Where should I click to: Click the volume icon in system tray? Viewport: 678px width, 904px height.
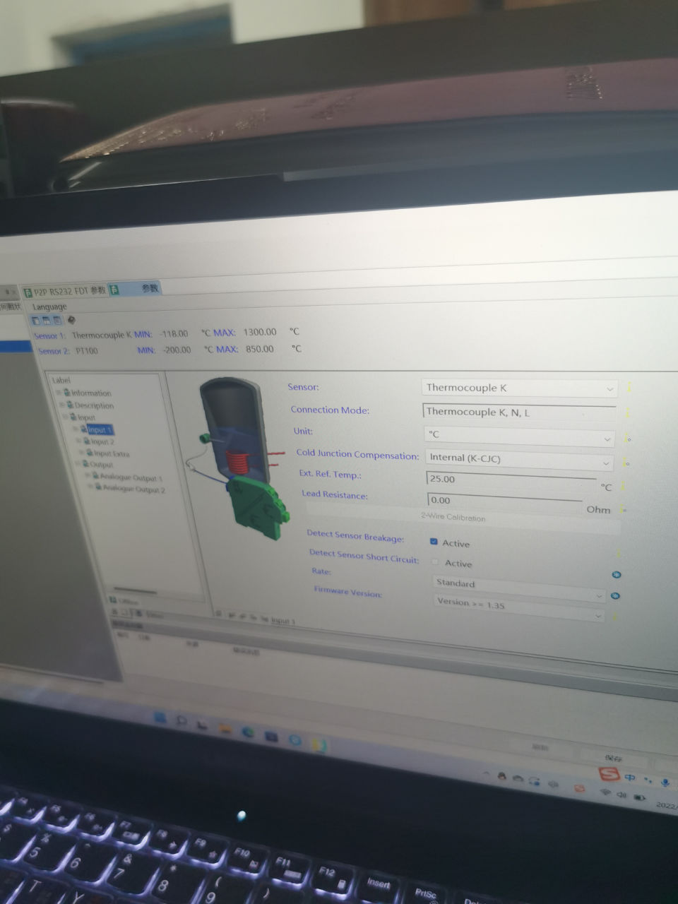coord(622,795)
